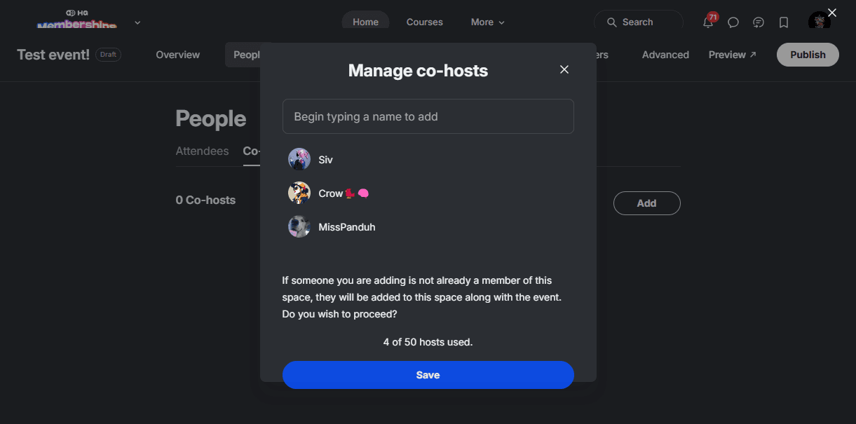The height and width of the screenshot is (424, 856).
Task: Open the chat bubble icon
Action: [733, 22]
